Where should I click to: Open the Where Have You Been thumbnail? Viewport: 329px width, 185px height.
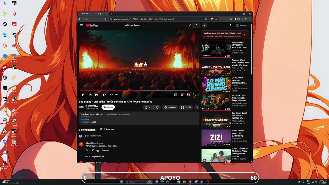(216, 67)
